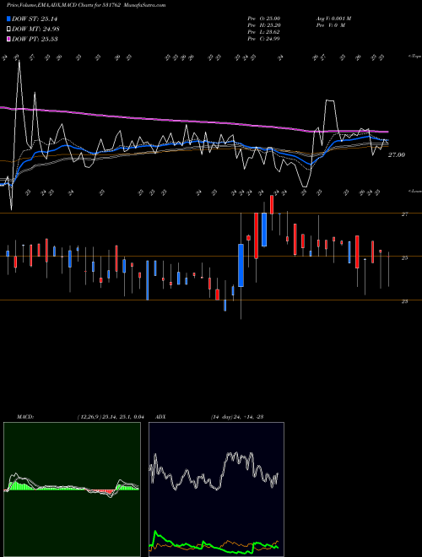The height and width of the screenshot is (557, 422).
Task: Open the dark blue ADX chart panel
Action: tap(216, 489)
